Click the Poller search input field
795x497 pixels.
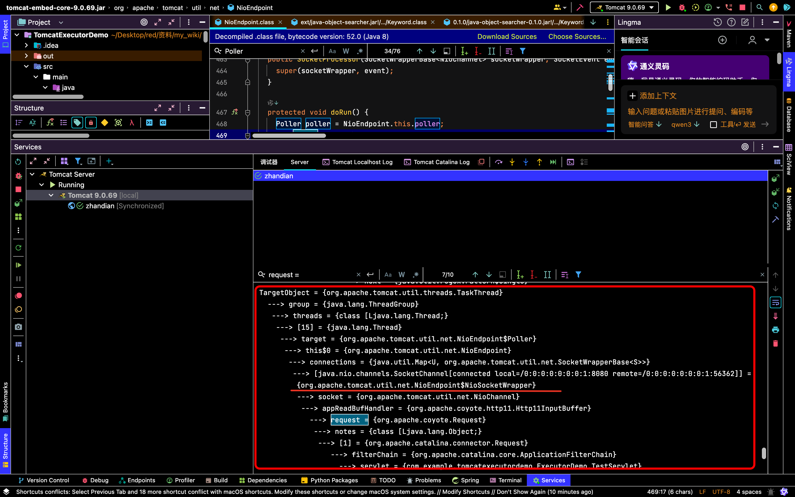pos(262,51)
